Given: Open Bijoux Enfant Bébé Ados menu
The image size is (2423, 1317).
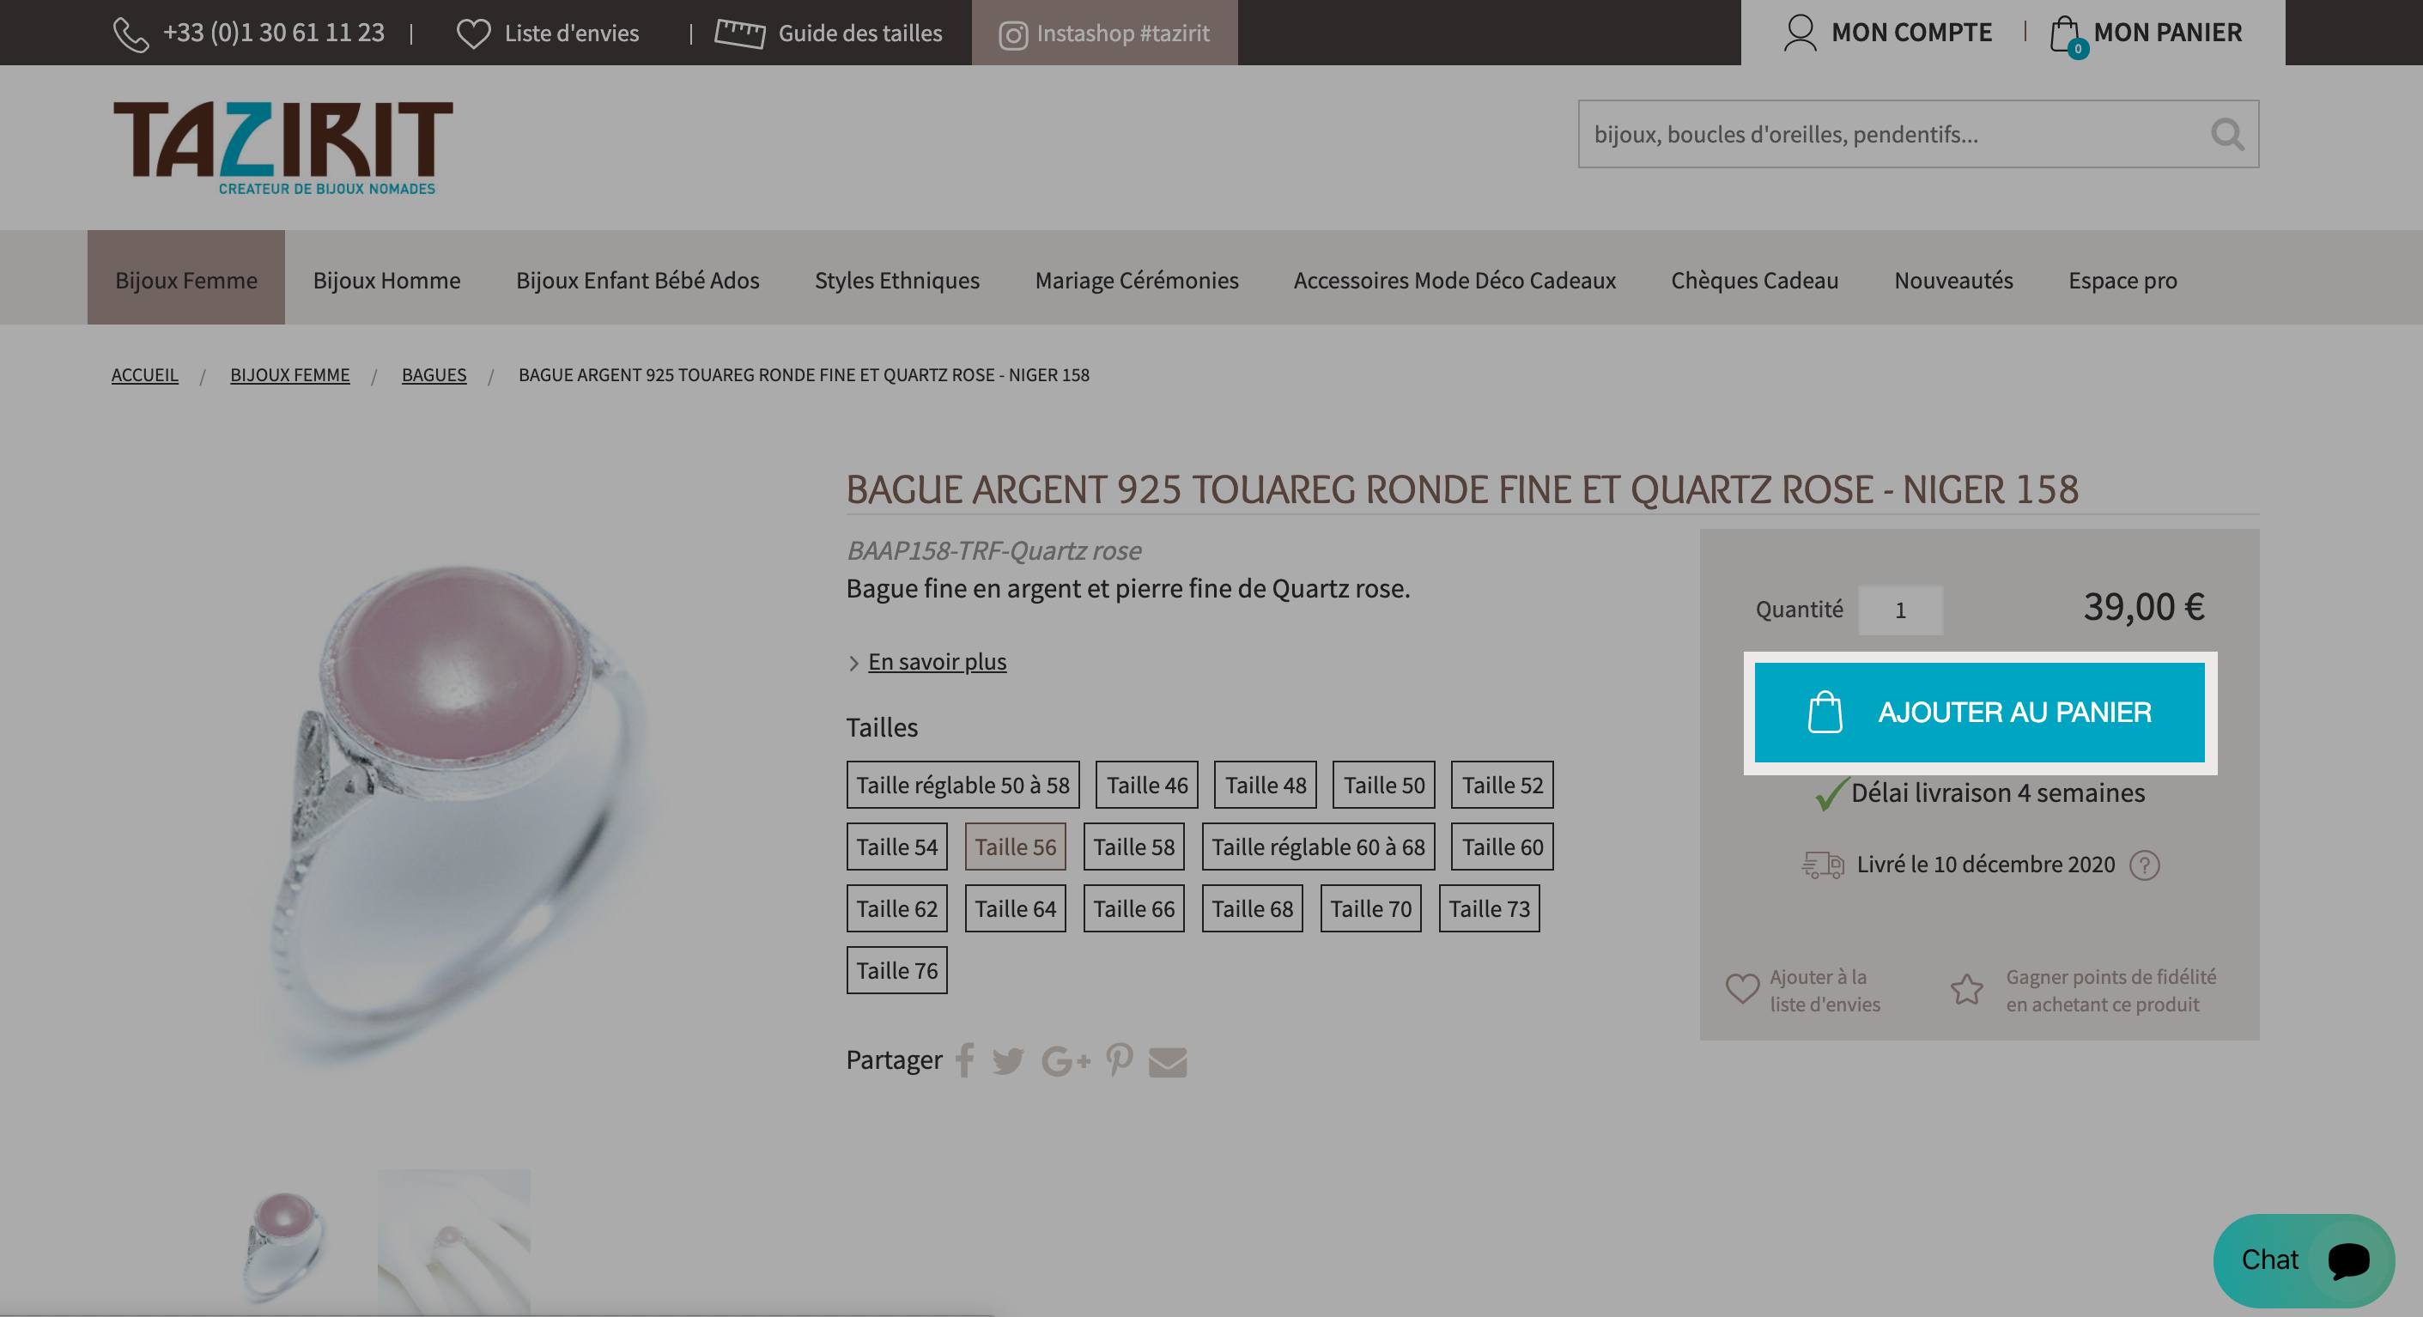Looking at the screenshot, I should tap(638, 279).
